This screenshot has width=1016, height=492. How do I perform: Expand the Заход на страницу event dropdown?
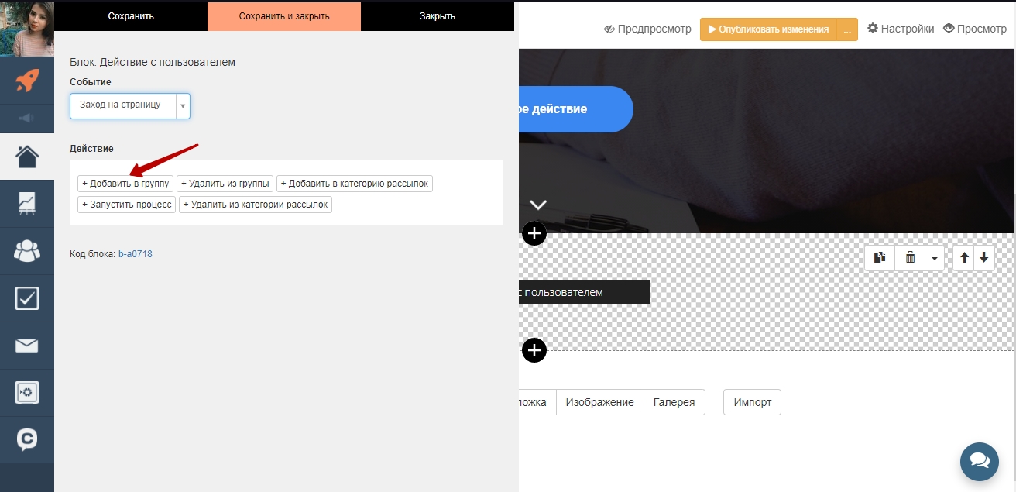click(183, 106)
